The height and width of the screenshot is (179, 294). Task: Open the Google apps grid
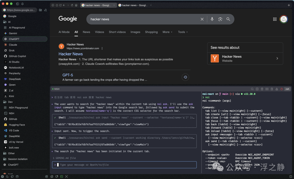click(x=275, y=19)
